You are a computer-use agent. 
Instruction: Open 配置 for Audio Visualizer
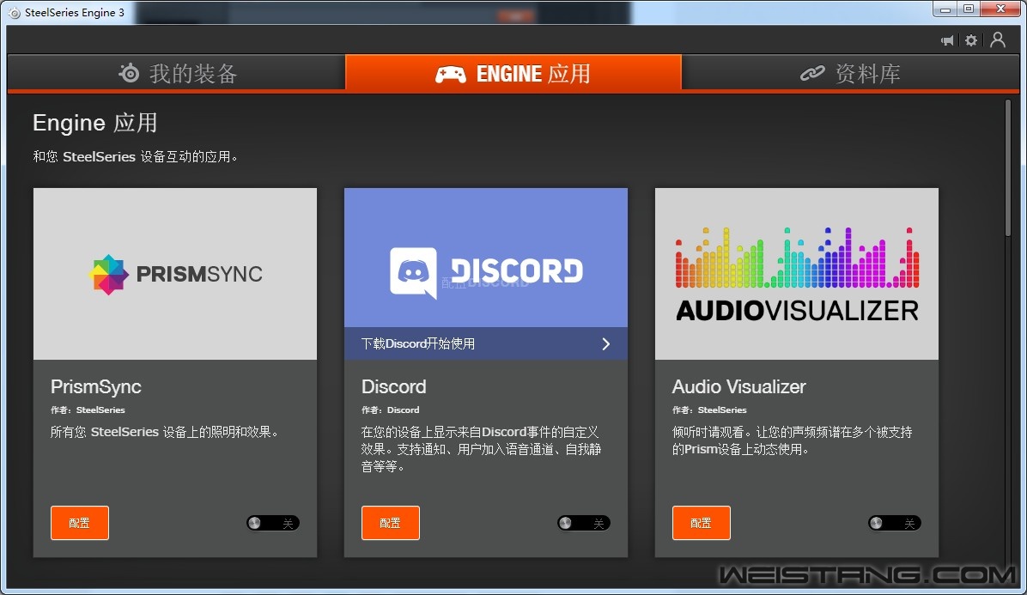click(702, 523)
